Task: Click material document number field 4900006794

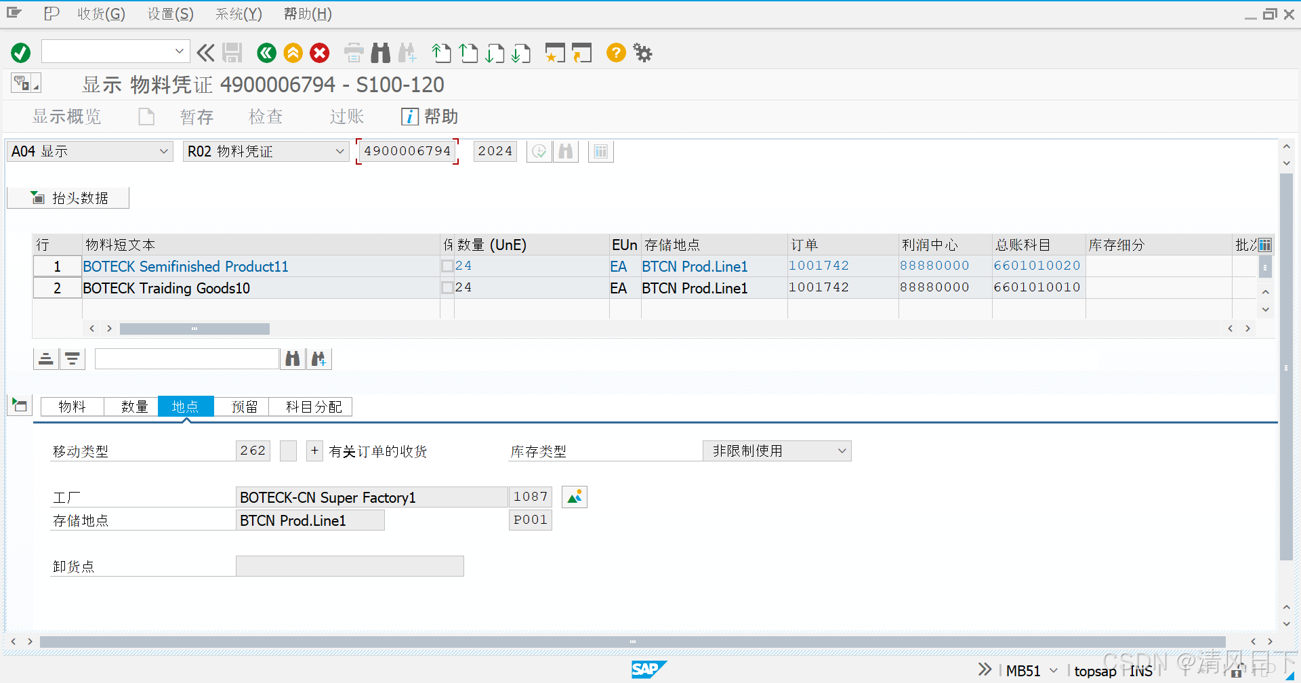Action: pos(407,151)
